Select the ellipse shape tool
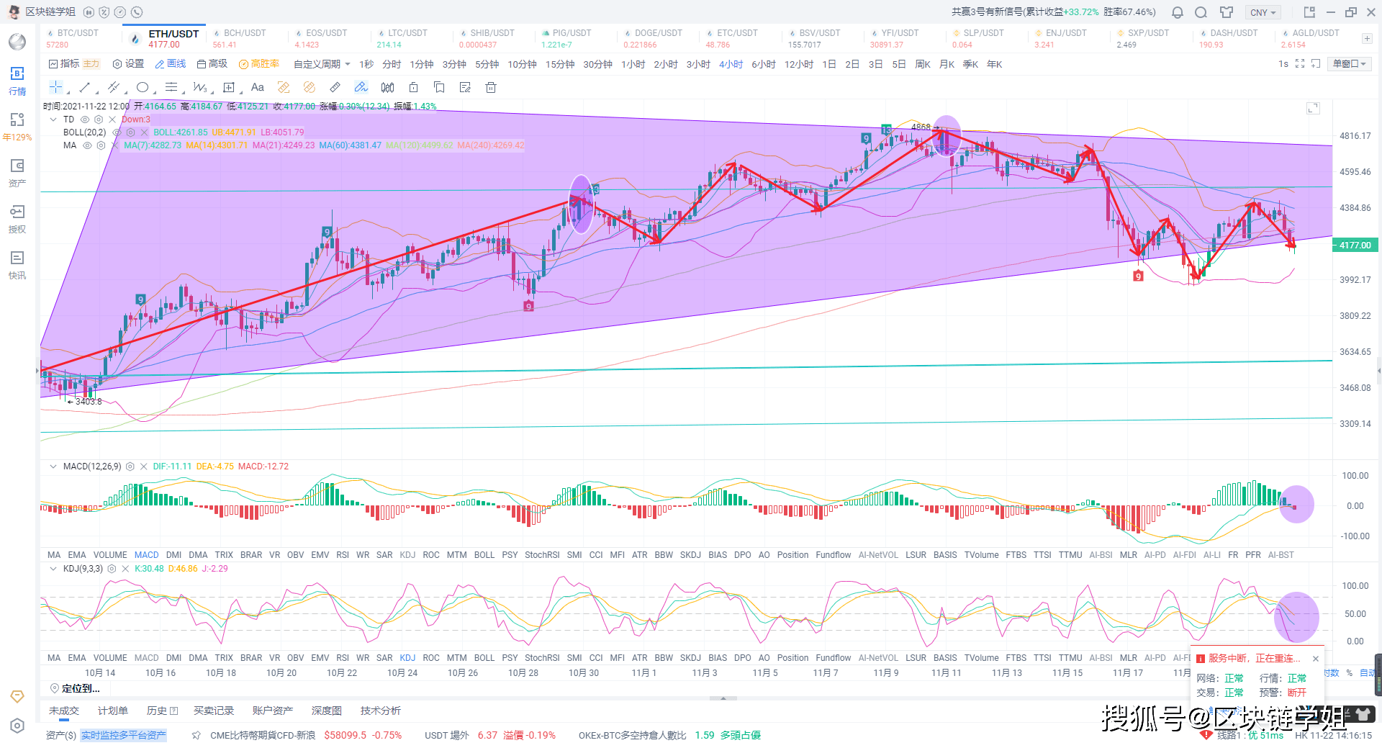Viewport: 1382px width, 748px height. pos(143,87)
